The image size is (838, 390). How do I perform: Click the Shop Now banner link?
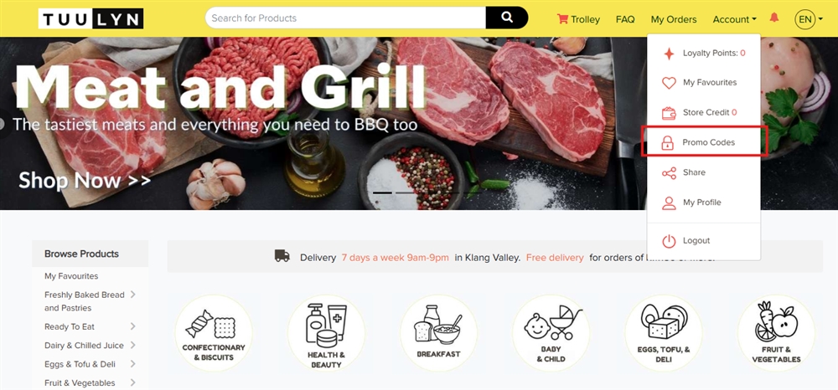pyautogui.click(x=85, y=180)
